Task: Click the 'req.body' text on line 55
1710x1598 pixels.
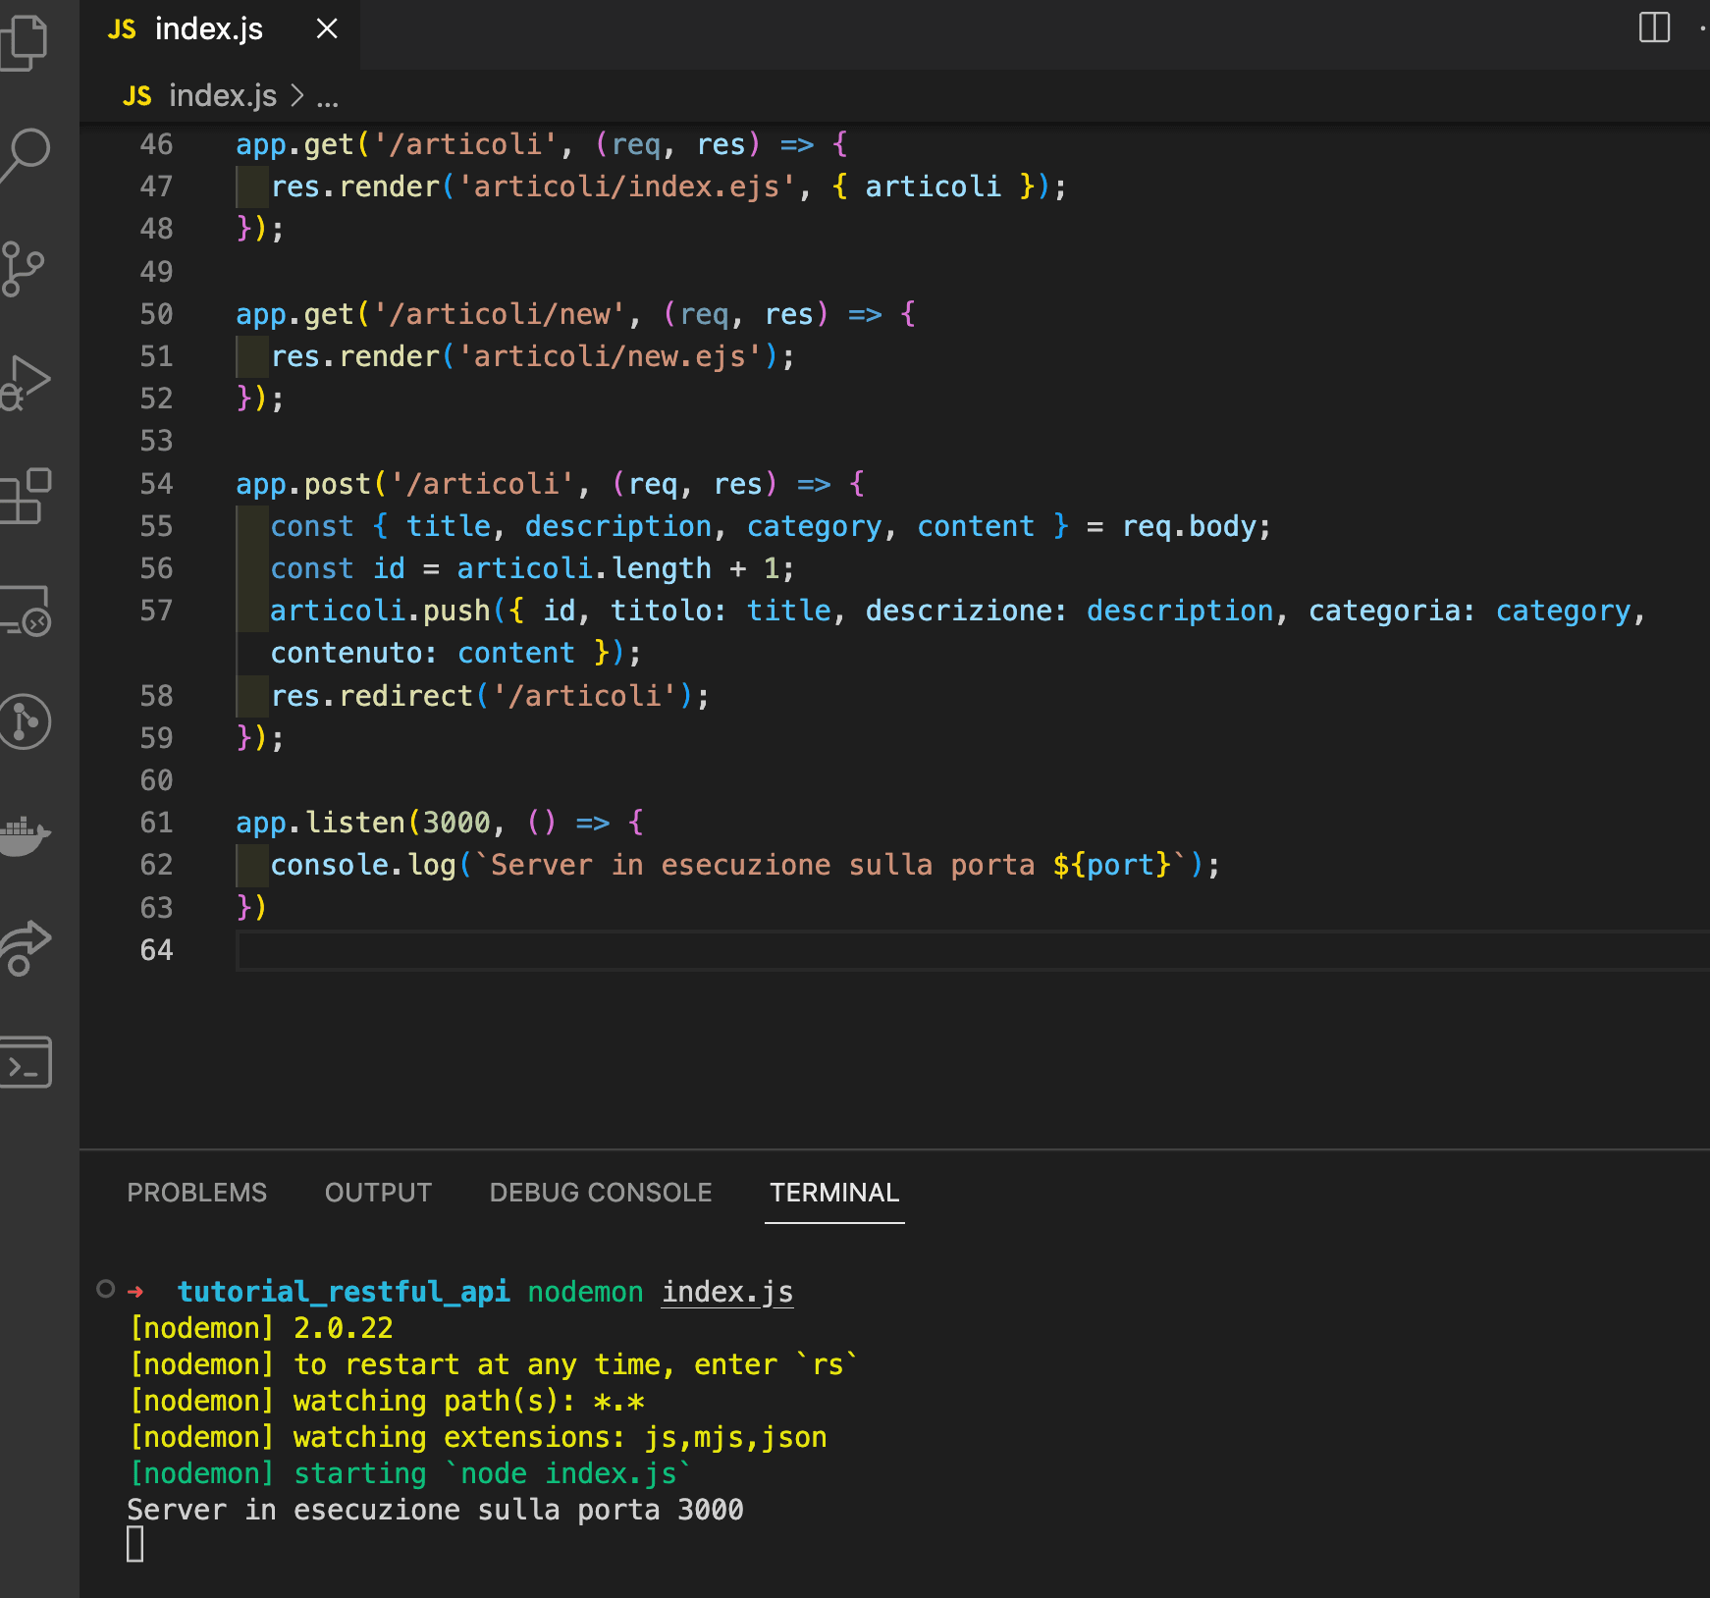Action: [x=1189, y=527]
